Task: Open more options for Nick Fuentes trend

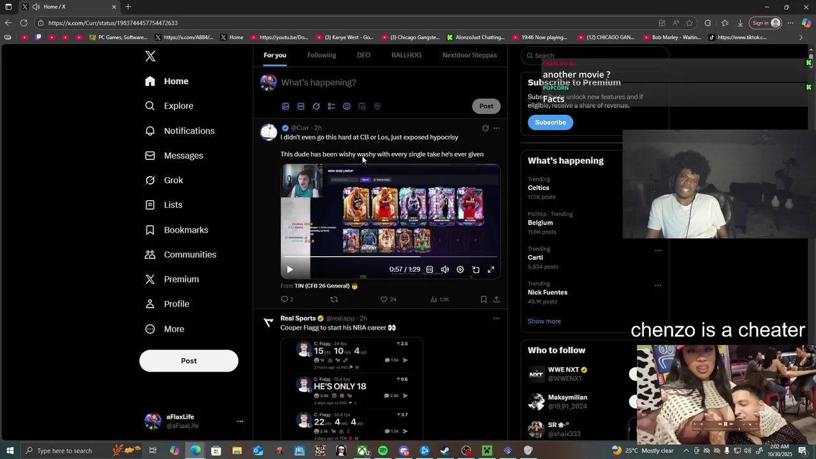Action: pyautogui.click(x=658, y=286)
